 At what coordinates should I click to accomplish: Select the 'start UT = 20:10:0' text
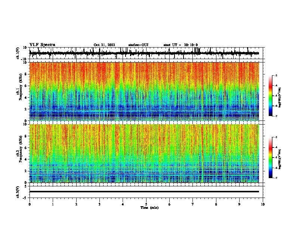tap(181, 45)
